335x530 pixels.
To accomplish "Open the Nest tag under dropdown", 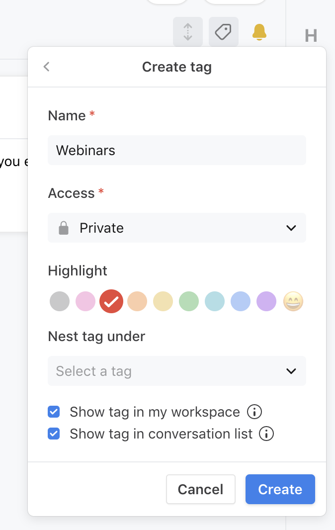I will pos(176,371).
